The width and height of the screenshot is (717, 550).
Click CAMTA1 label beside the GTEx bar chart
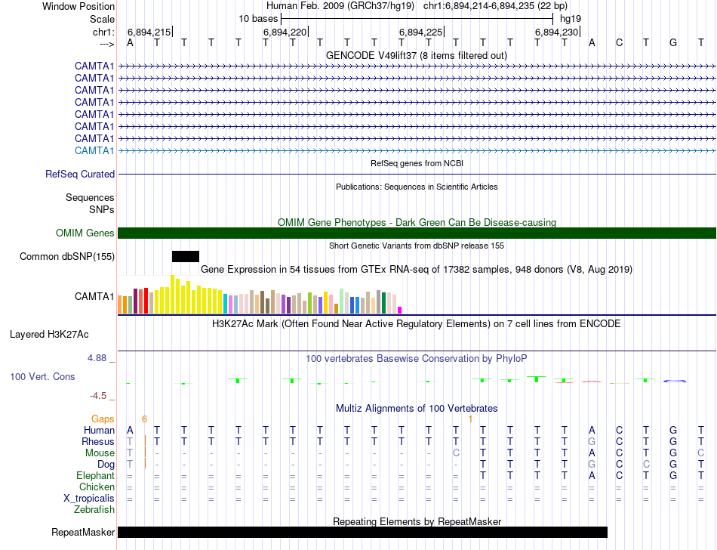tap(94, 296)
